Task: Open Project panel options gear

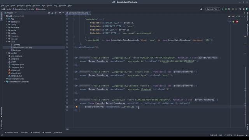Action: pos(60,13)
